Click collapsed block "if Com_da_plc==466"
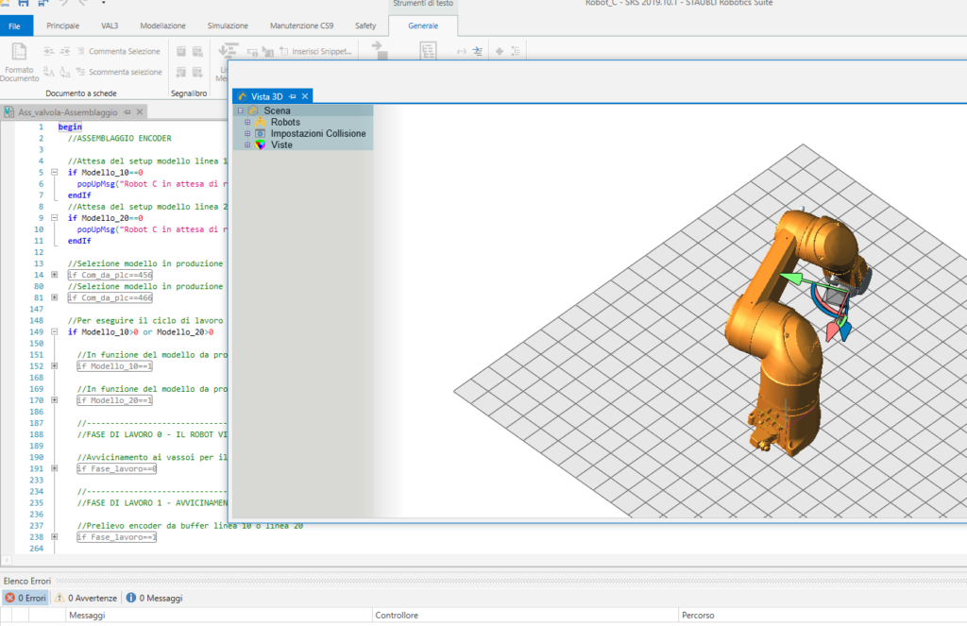Screen dimensions: 967x626 click(x=110, y=297)
